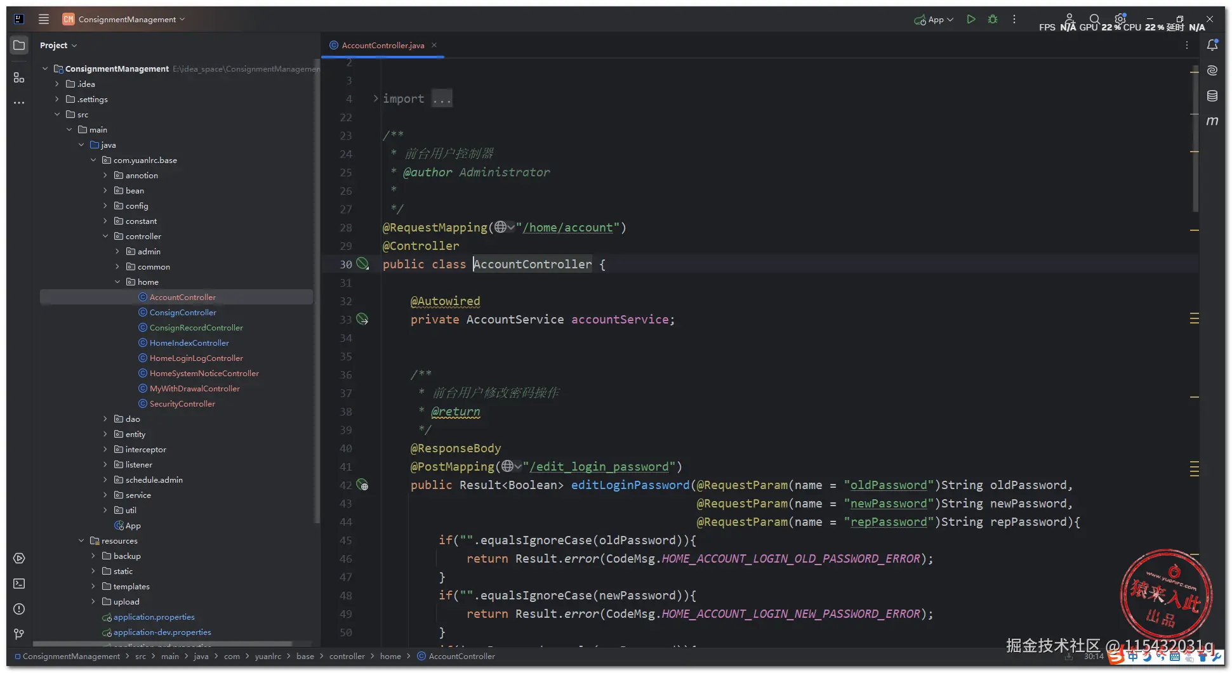Open the Notifications bell
The height and width of the screenshot is (673, 1232).
pos(1212,45)
